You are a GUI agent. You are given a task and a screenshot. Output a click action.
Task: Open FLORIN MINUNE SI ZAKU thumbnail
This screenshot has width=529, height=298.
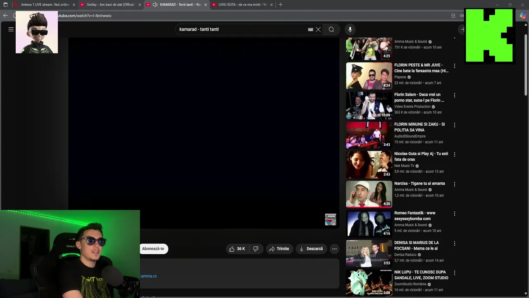pos(369,135)
